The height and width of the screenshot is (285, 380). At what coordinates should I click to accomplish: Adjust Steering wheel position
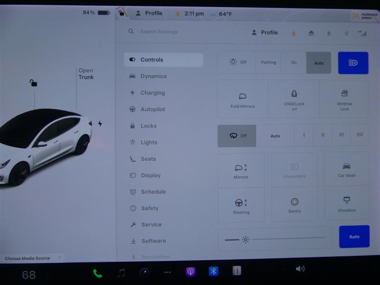(x=241, y=206)
